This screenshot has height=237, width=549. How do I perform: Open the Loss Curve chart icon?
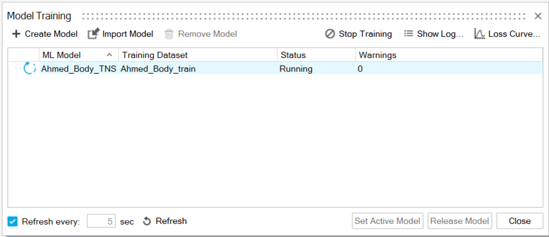tap(479, 34)
